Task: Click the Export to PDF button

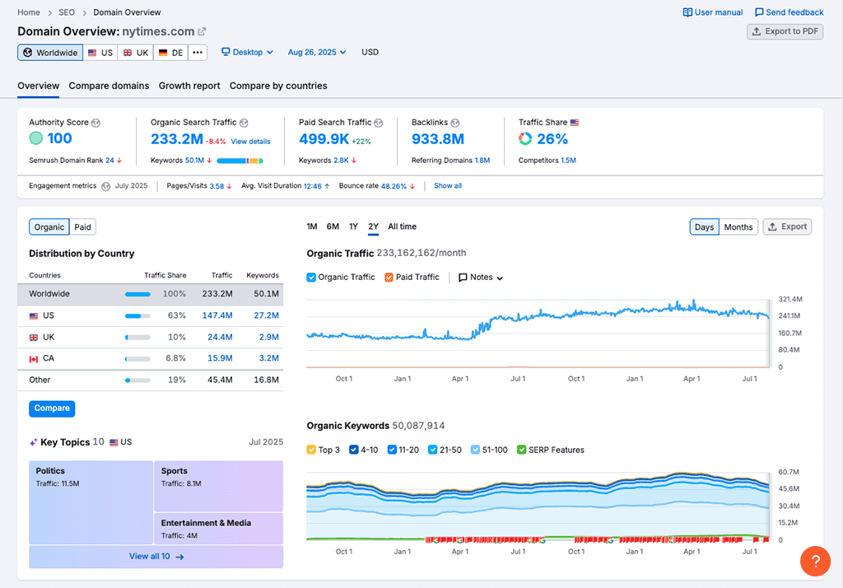Action: tap(785, 32)
